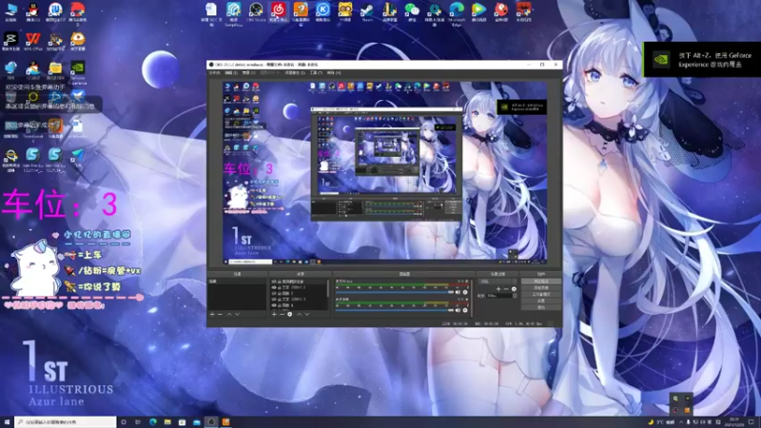Toggle lock on 图像 3 source
The height and width of the screenshot is (428, 761).
pos(280,293)
